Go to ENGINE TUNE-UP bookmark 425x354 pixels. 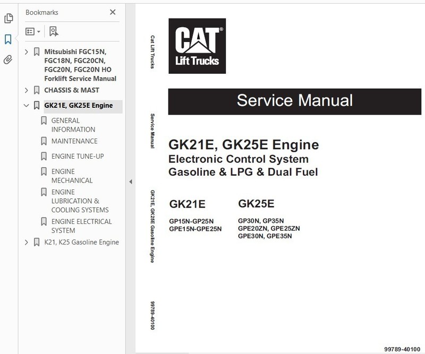(78, 156)
